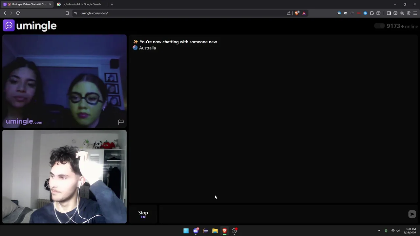
Task: Click your own webcam preview
Action: click(64, 177)
